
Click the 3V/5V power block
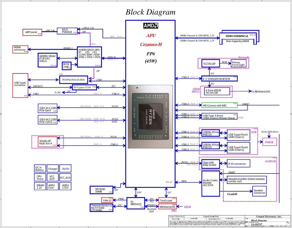pos(65,169)
